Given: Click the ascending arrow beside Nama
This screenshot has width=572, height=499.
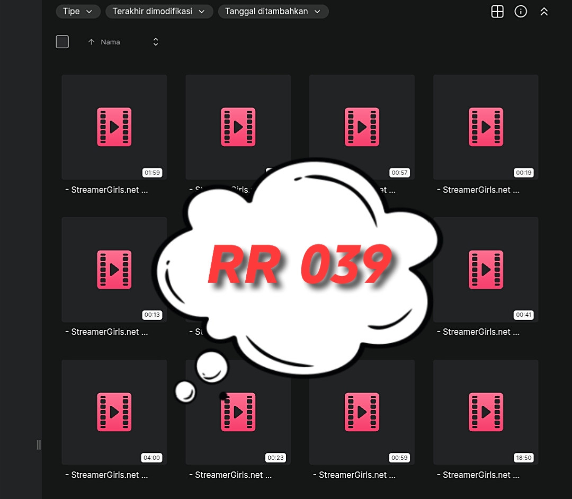Looking at the screenshot, I should tap(91, 42).
